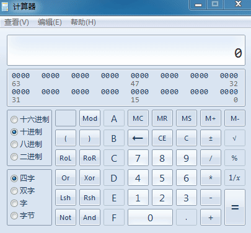Click the MR memory recall button
The image size is (251, 233).
tap(162, 118)
